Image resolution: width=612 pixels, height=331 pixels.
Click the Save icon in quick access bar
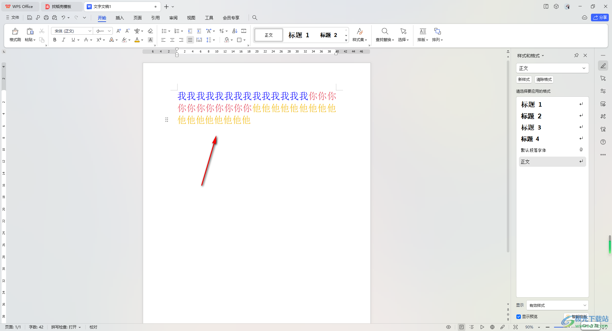[x=30, y=18]
